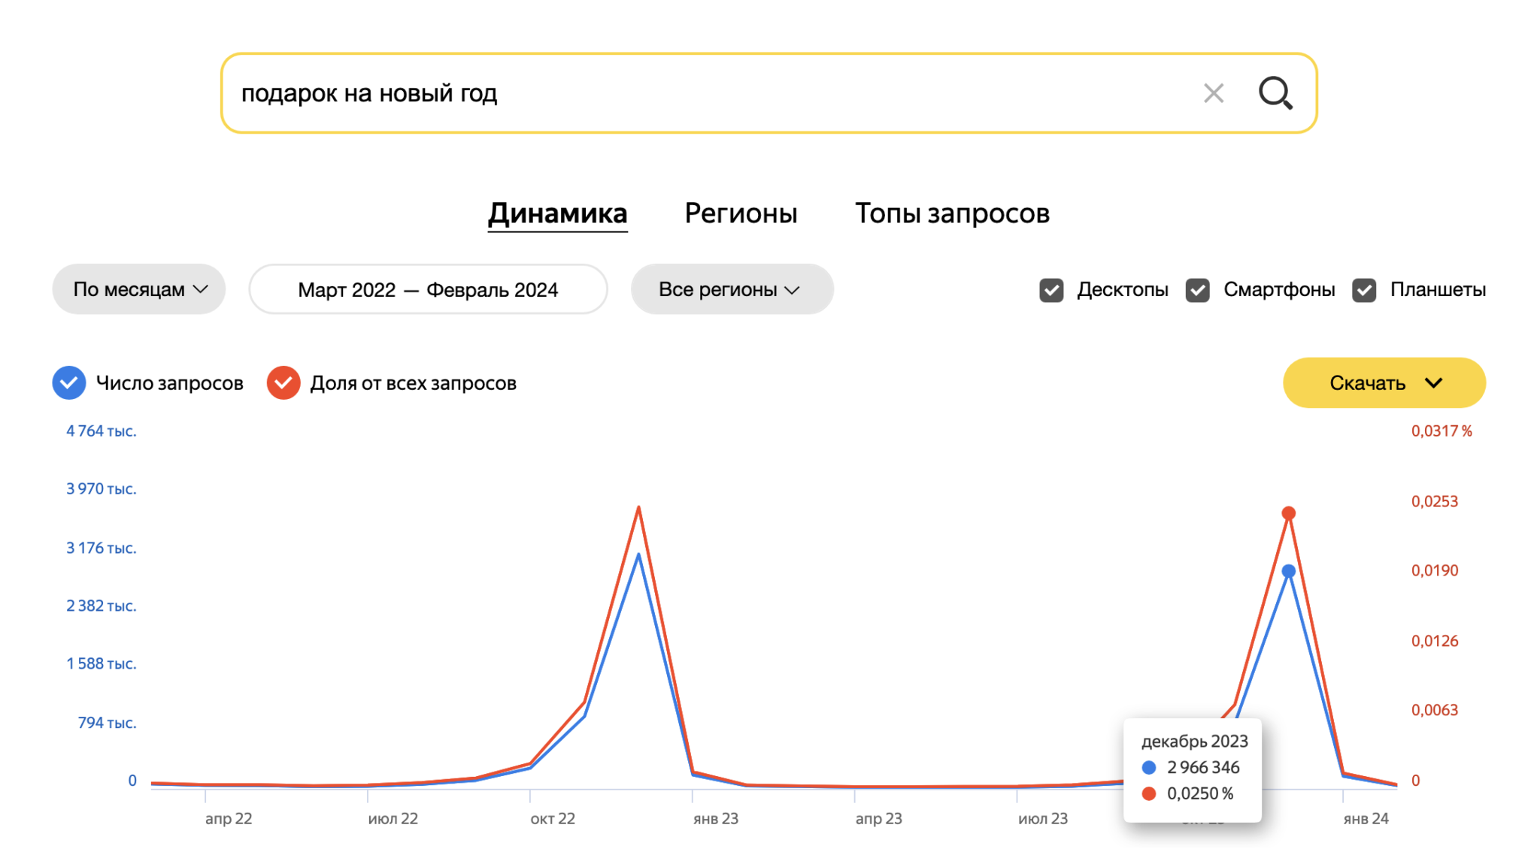Switch to the Регионы tab
Image resolution: width=1540 pixels, height=867 pixels.
741,213
